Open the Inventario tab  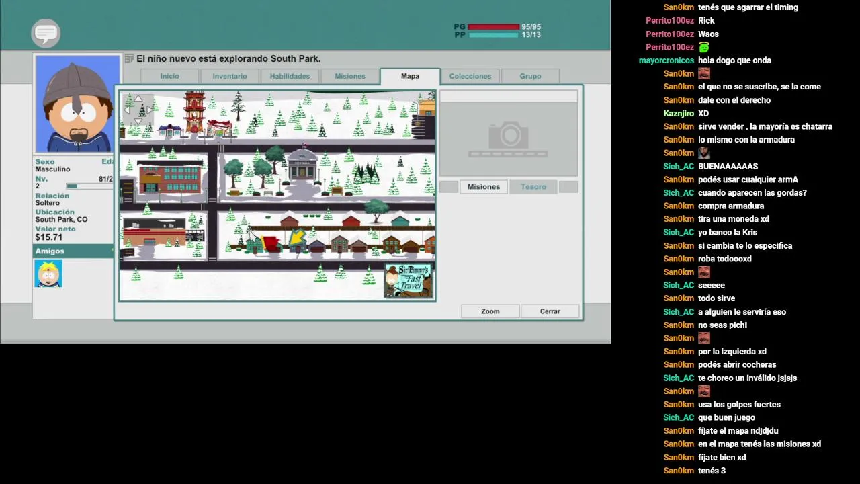tap(230, 77)
